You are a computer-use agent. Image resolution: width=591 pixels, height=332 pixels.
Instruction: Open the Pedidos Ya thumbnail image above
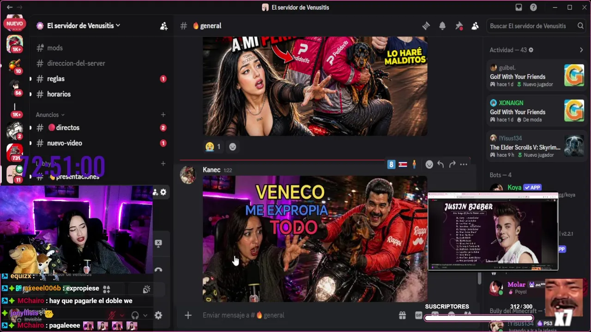[315, 86]
